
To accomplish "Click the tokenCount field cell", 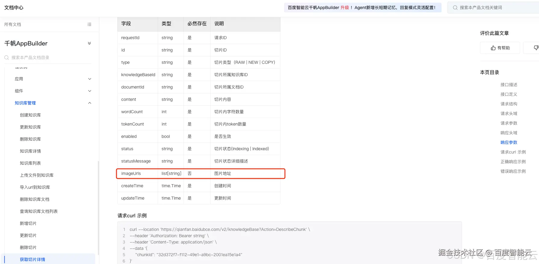I will (x=138, y=124).
